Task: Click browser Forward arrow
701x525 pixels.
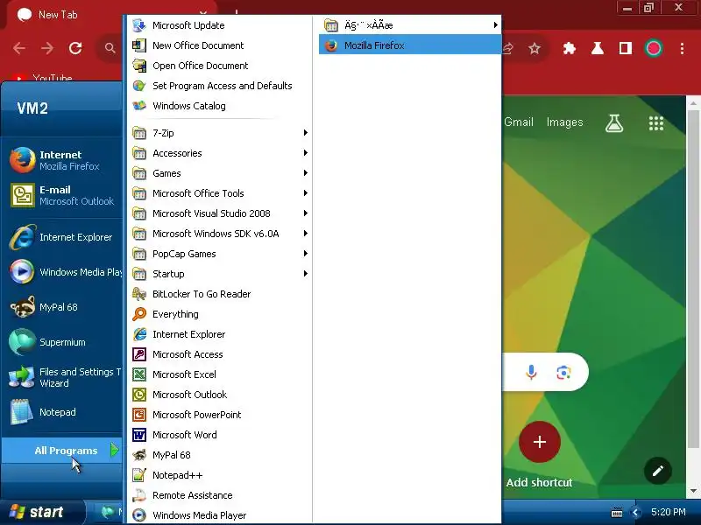Action: coord(47,48)
